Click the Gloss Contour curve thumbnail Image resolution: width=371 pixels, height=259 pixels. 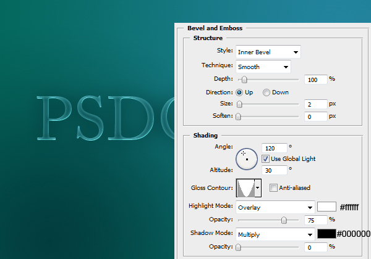point(245,187)
